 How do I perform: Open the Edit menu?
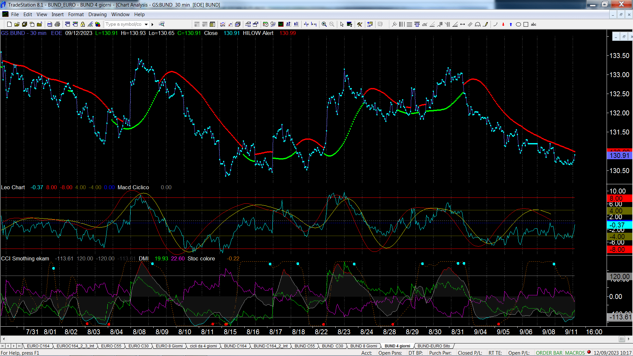point(28,15)
